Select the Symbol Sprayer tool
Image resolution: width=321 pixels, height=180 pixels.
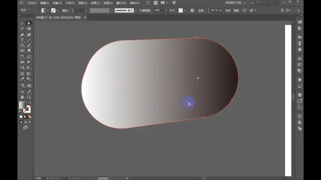click(22, 85)
